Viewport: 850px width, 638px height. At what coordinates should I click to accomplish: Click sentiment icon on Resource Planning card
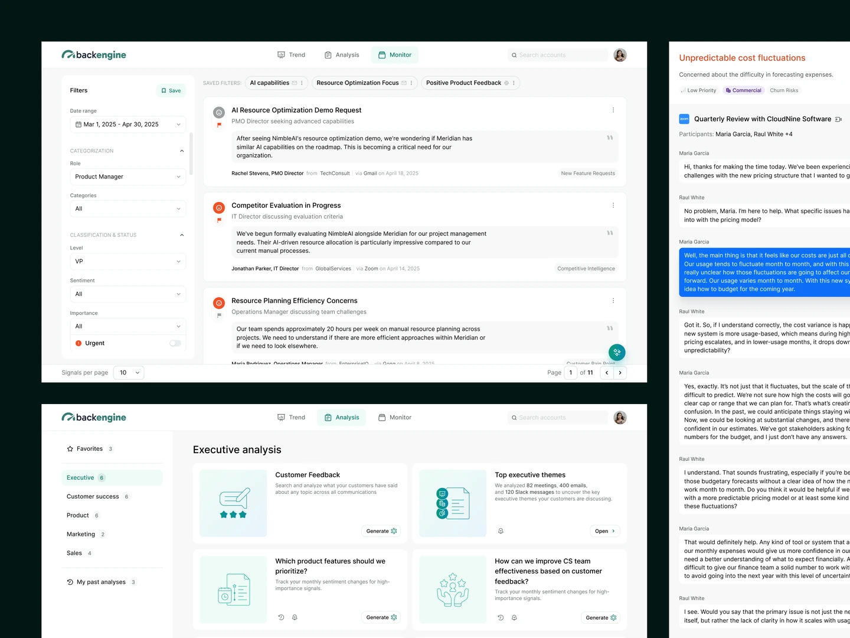click(x=219, y=303)
